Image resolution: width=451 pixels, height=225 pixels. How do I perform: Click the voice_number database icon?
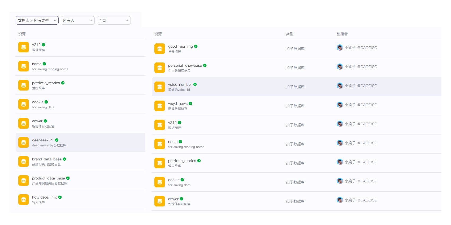point(159,87)
